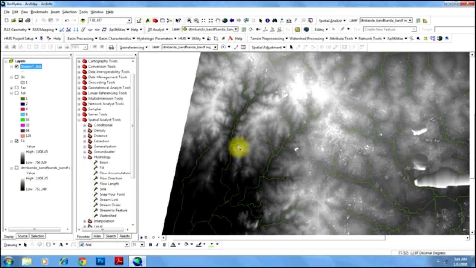Select the Identify tool blue circle icon

point(268,20)
